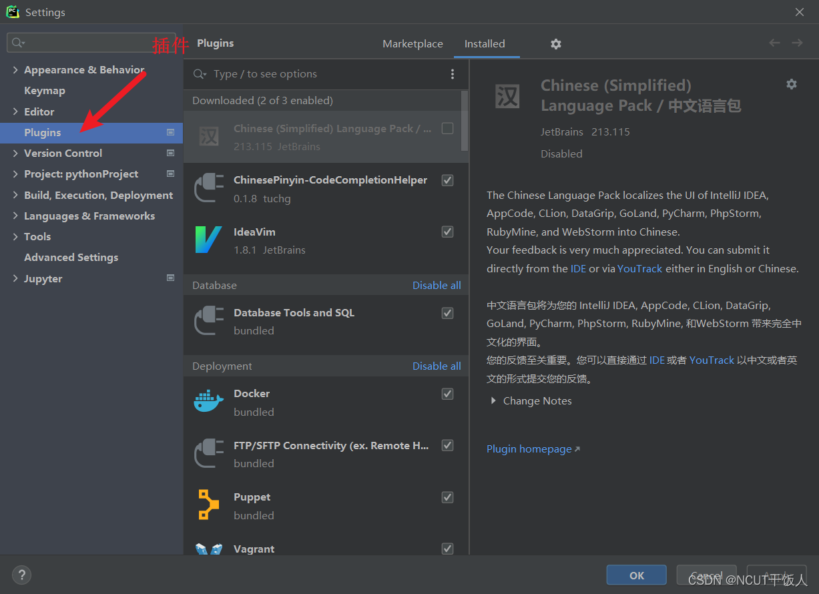Open YouTrack link in Chinese description
This screenshot has height=594, width=819.
[x=712, y=360]
